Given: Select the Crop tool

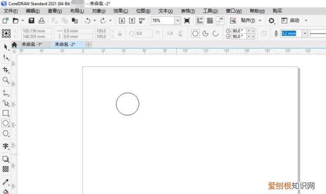Looking at the screenshot, I should point(6,70).
